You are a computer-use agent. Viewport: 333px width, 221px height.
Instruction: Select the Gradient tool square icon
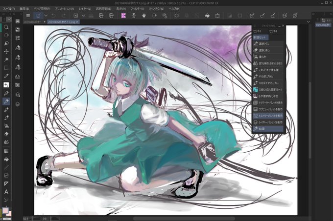(6, 151)
